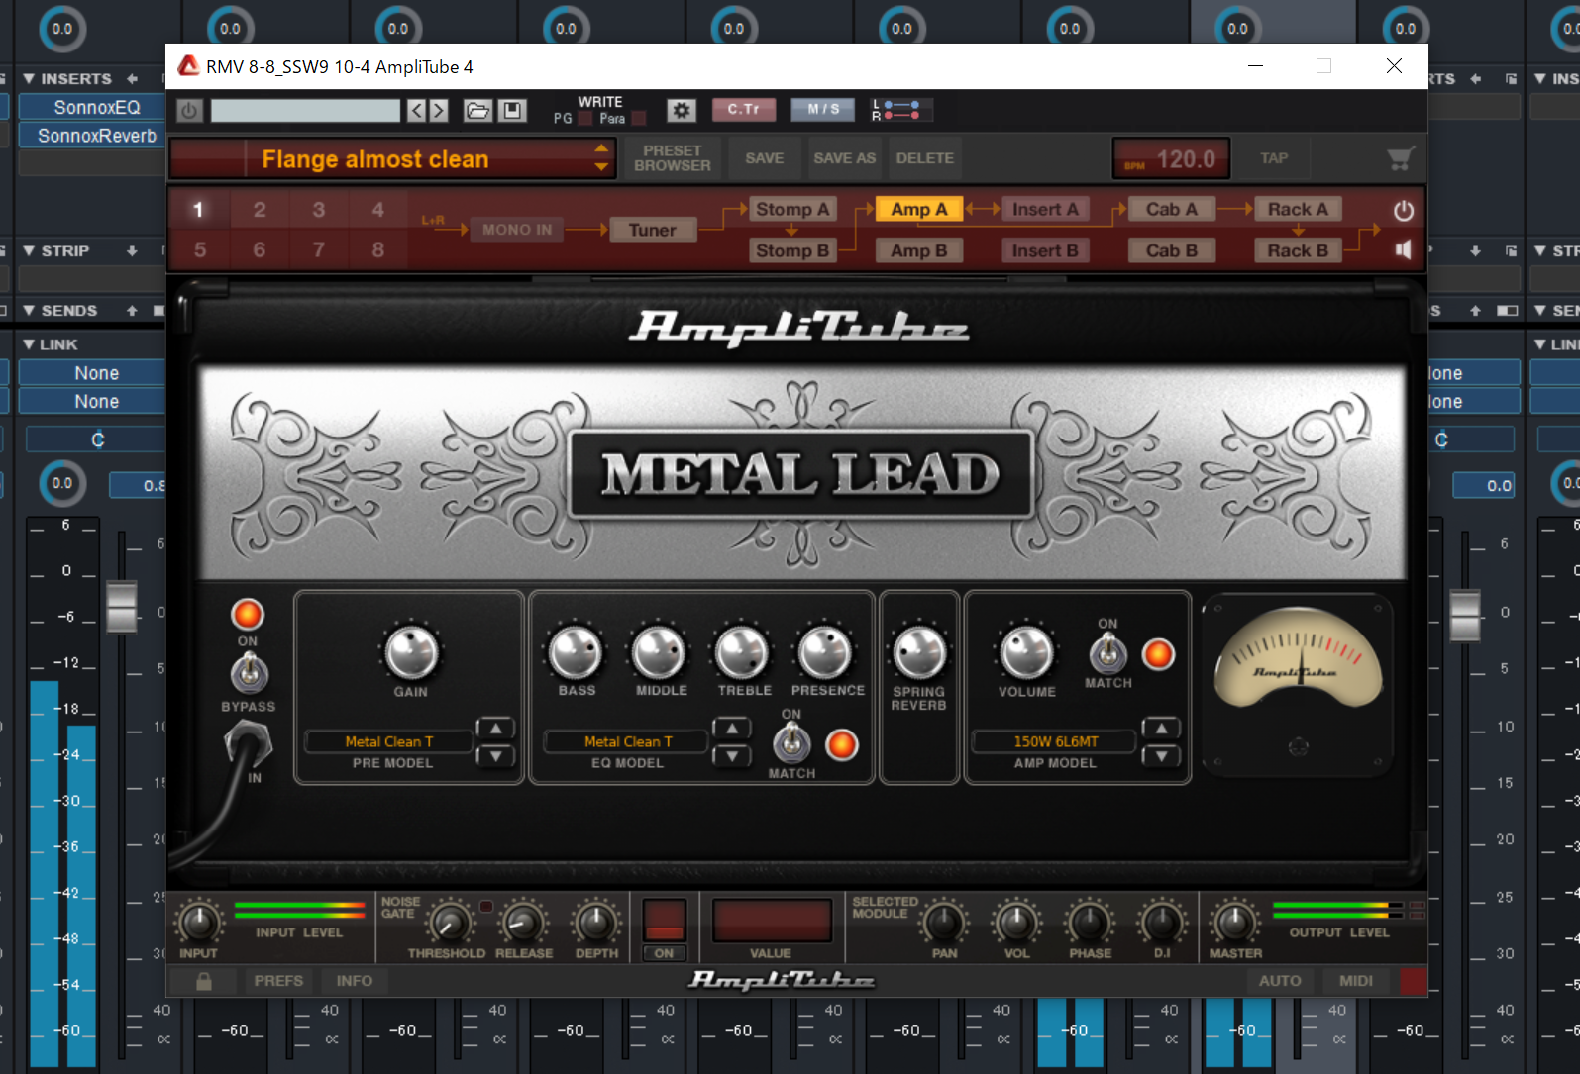Switch to Amp B module

click(x=918, y=250)
